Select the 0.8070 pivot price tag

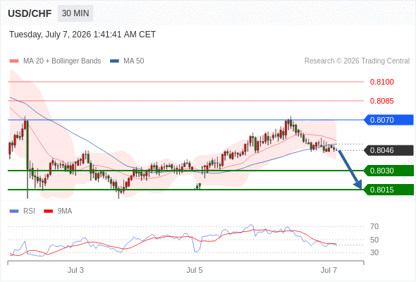pos(389,120)
